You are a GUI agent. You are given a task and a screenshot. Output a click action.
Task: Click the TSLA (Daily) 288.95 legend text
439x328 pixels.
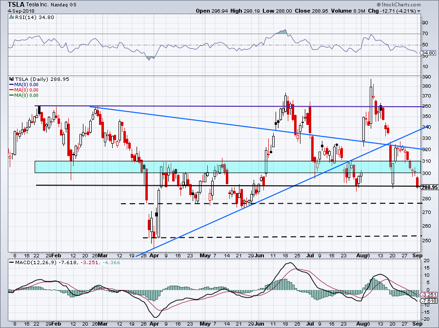(x=42, y=79)
